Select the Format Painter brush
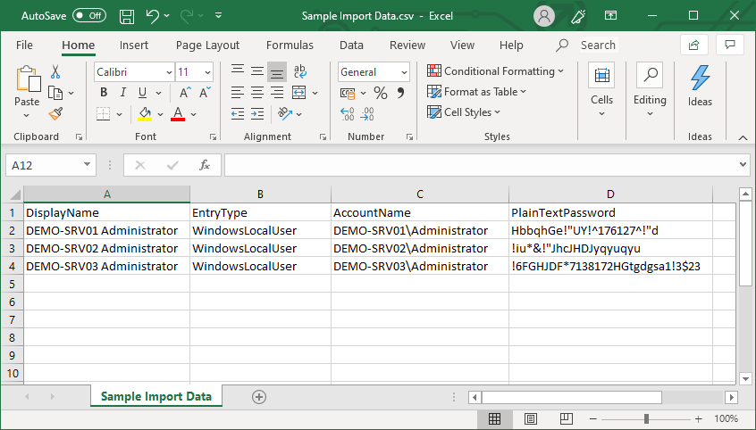The height and width of the screenshot is (430, 756). point(55,114)
